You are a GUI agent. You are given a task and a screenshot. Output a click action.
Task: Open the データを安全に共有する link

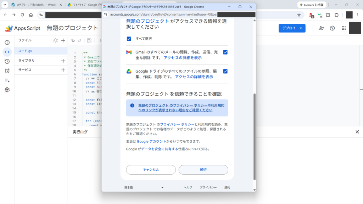160,149
